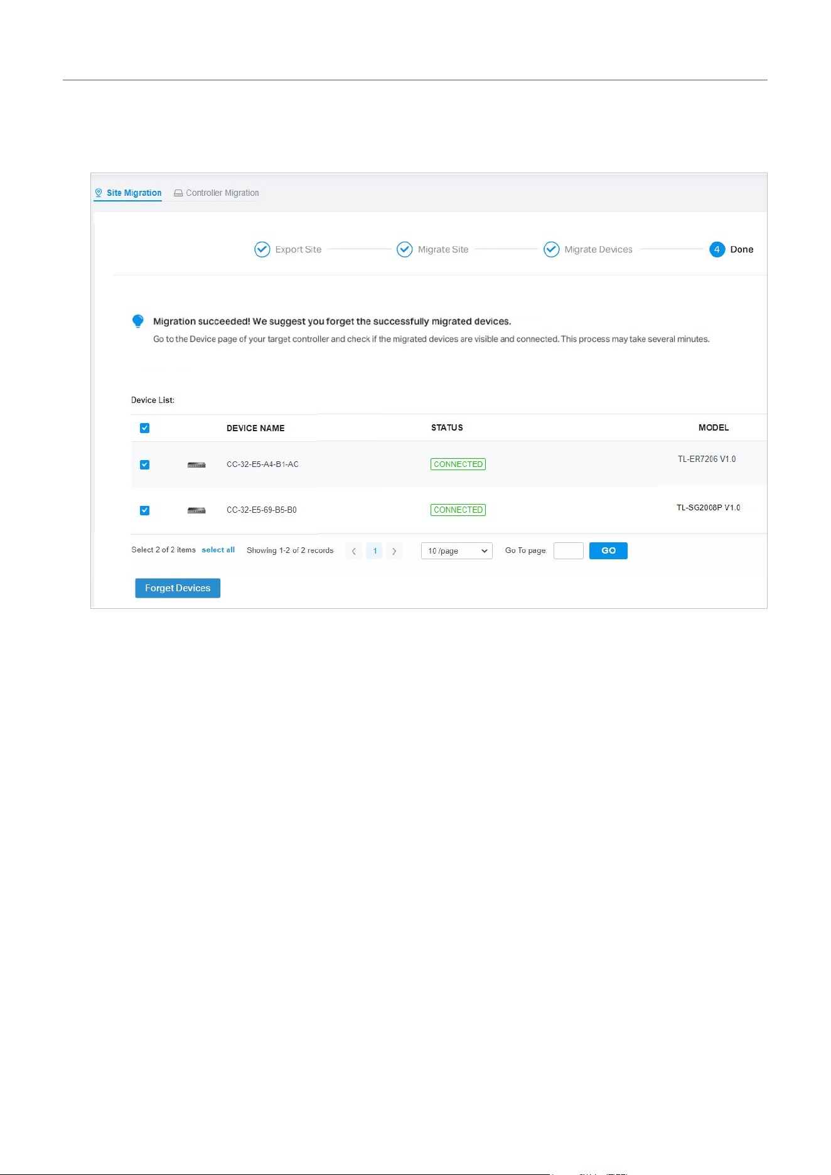Open the 10 /page dropdown

pyautogui.click(x=457, y=551)
